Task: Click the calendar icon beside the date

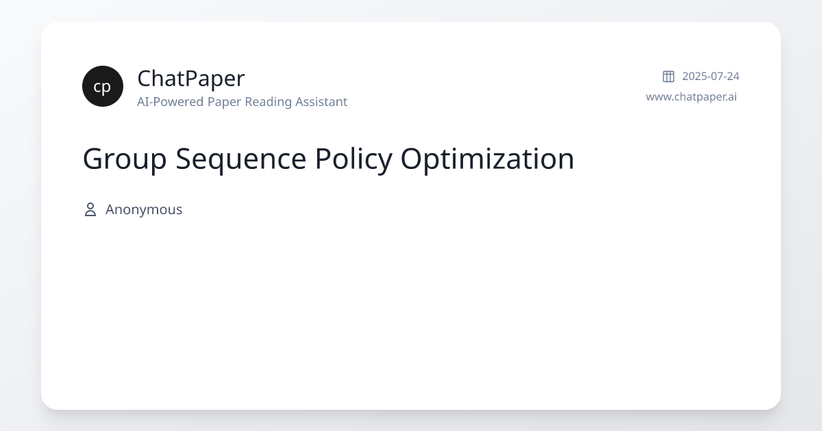Action: click(669, 76)
